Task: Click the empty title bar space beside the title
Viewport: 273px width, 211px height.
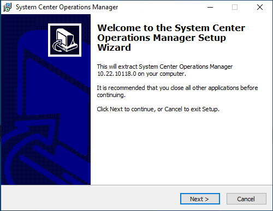Action: (160, 7)
